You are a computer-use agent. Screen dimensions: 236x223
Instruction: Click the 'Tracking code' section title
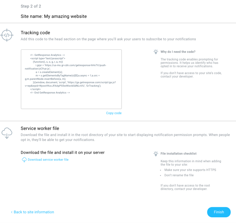(x=35, y=33)
